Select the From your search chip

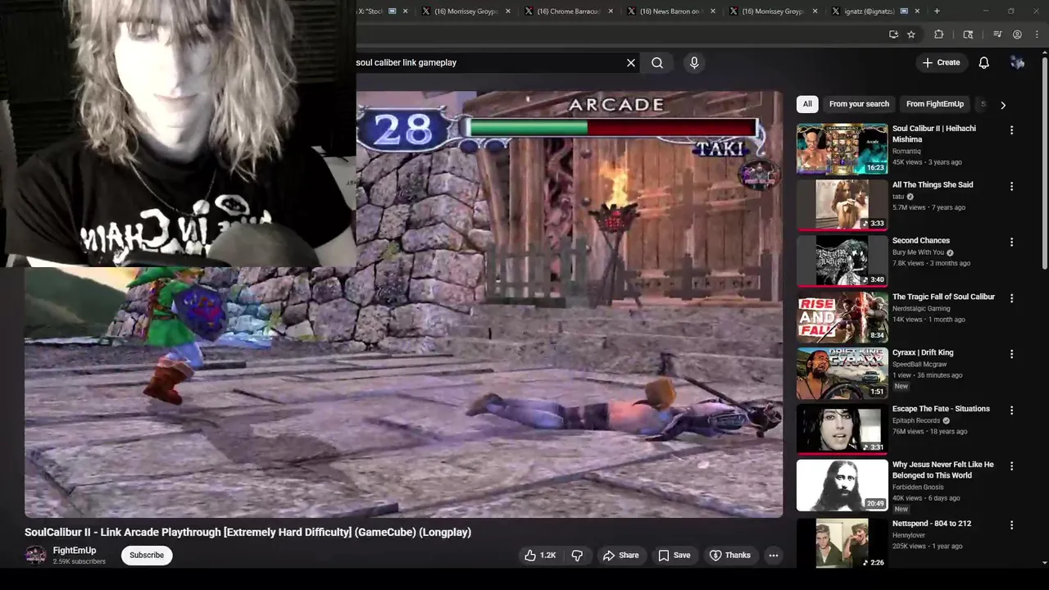[859, 104]
